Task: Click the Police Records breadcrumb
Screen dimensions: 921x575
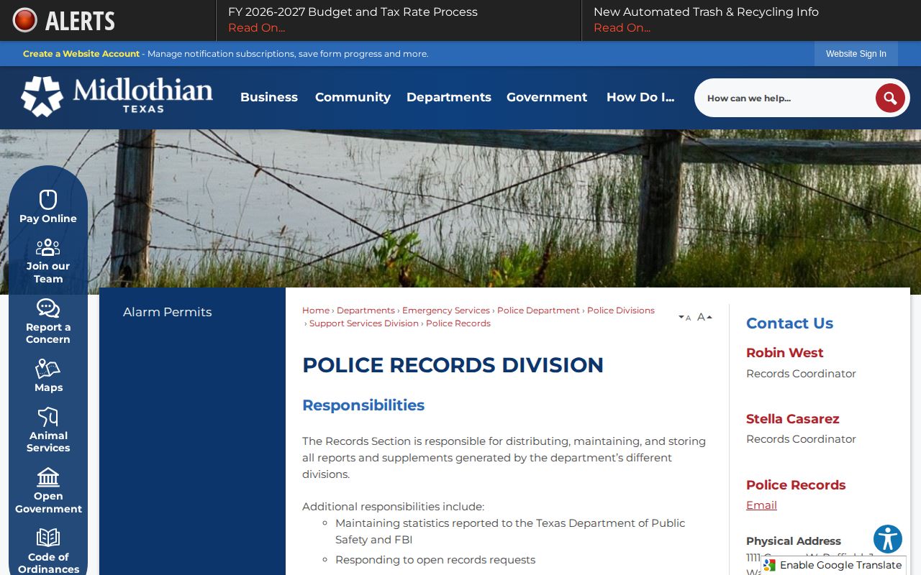Action: click(x=458, y=323)
